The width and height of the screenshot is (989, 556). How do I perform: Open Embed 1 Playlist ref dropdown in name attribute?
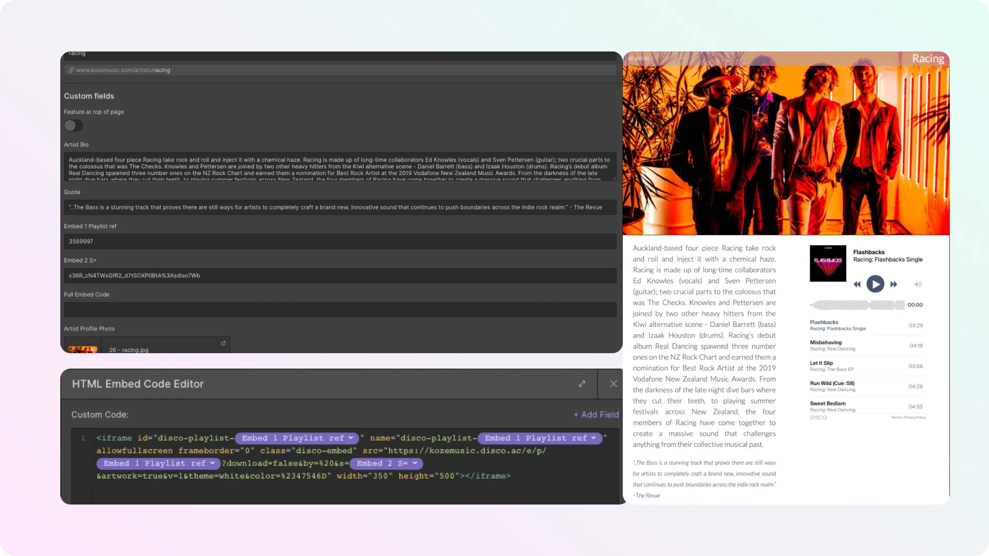[x=593, y=438]
